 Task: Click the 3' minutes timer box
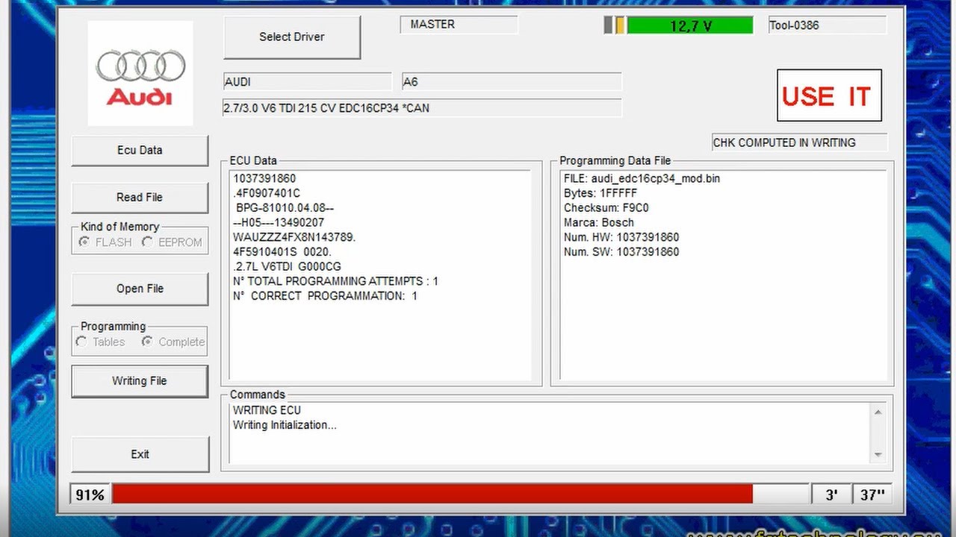tap(831, 494)
